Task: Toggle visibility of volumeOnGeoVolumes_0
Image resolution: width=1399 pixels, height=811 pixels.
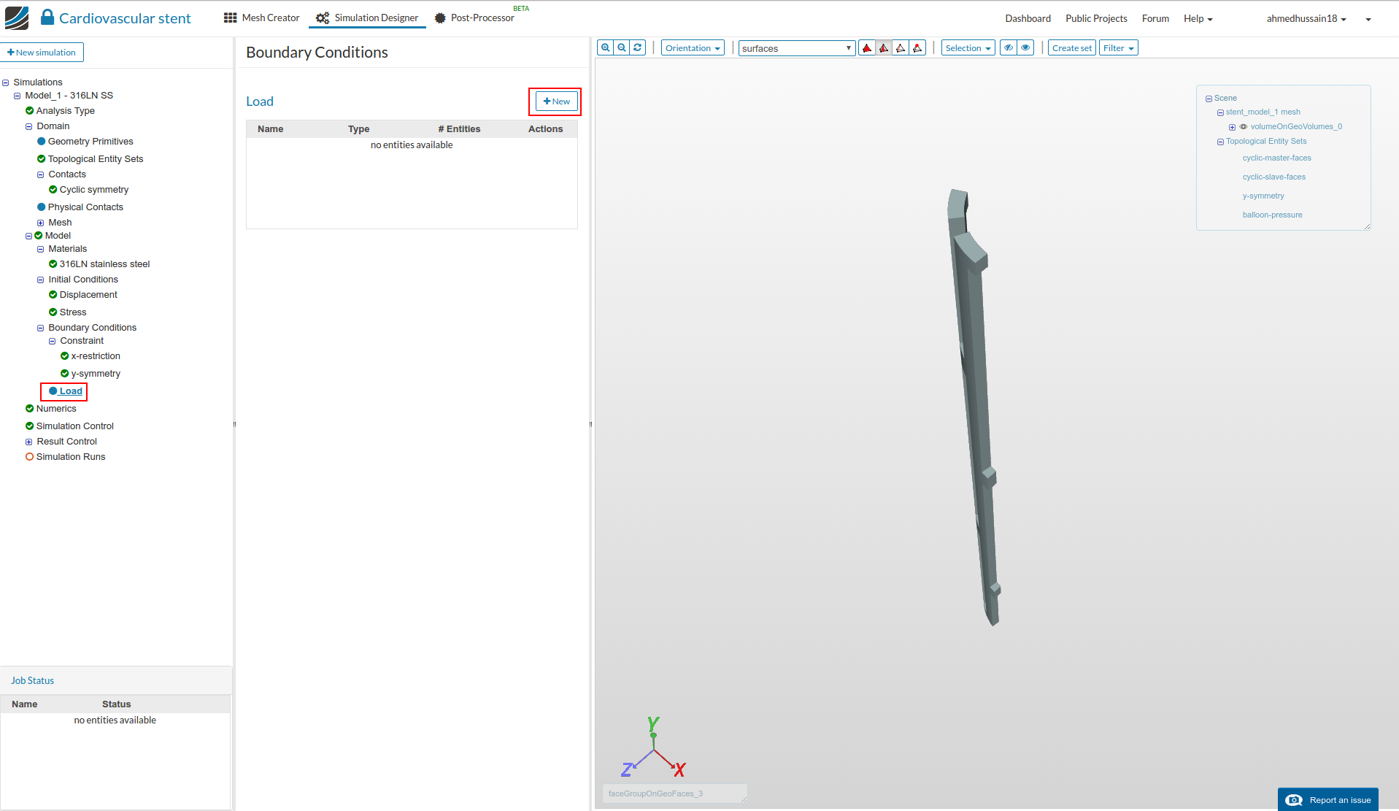Action: point(1244,127)
